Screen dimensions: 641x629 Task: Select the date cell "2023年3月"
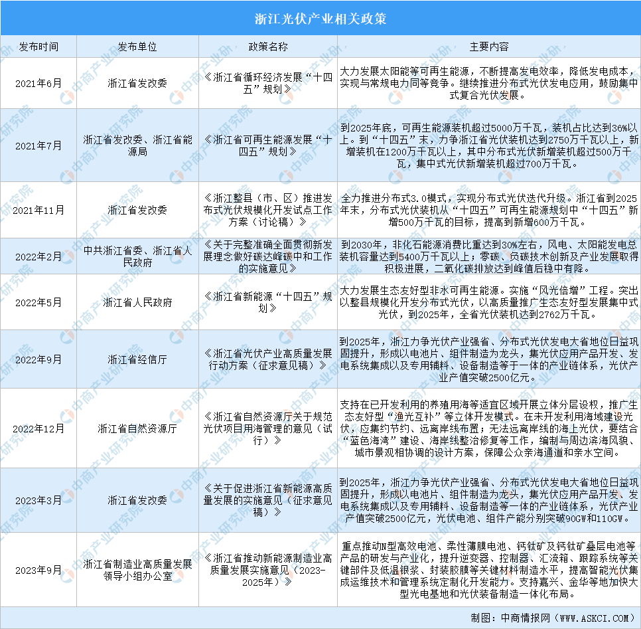[x=38, y=500]
